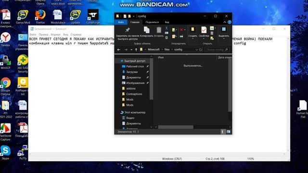Screen dimensions: 308x173
Task: Open the Yandex browser desktop icon
Action: pos(5,39)
